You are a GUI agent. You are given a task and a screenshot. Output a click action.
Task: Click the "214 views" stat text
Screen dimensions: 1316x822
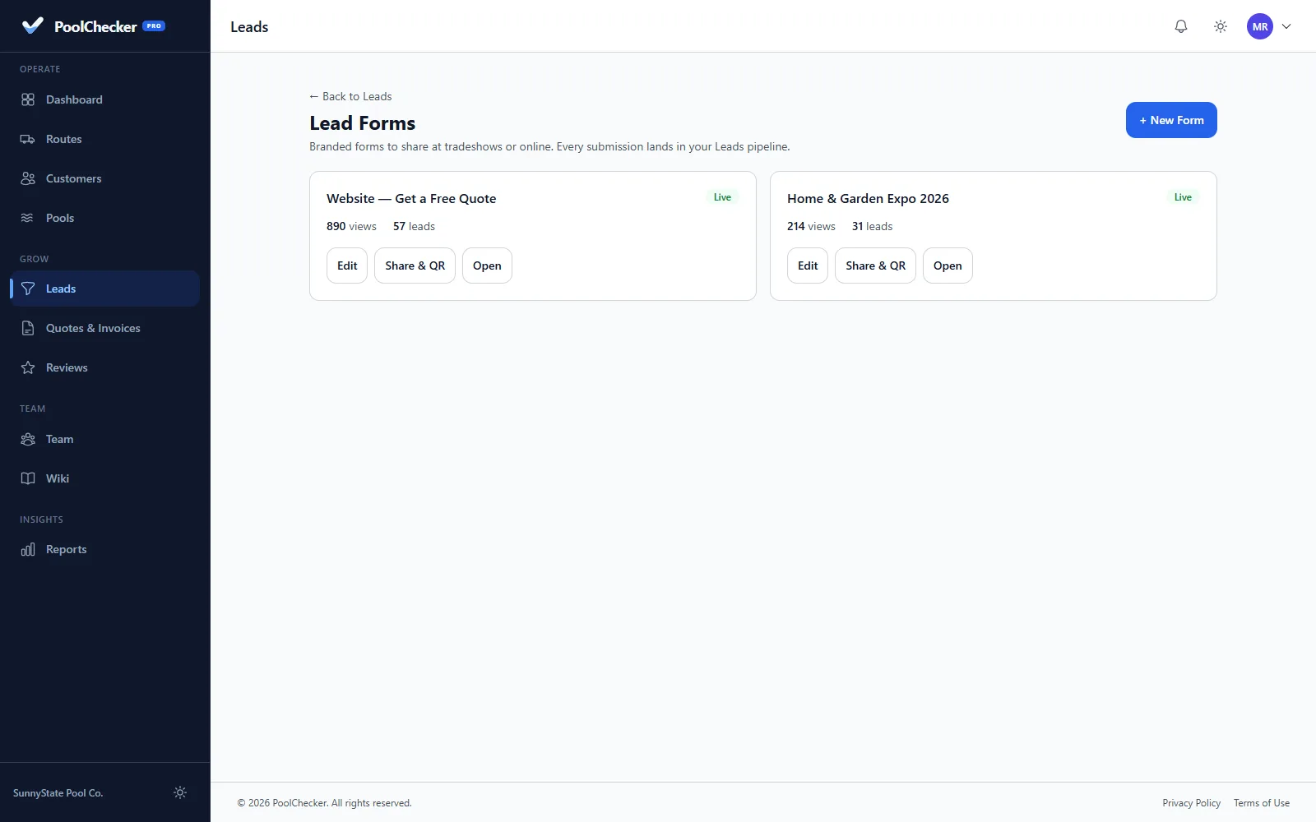(x=811, y=226)
